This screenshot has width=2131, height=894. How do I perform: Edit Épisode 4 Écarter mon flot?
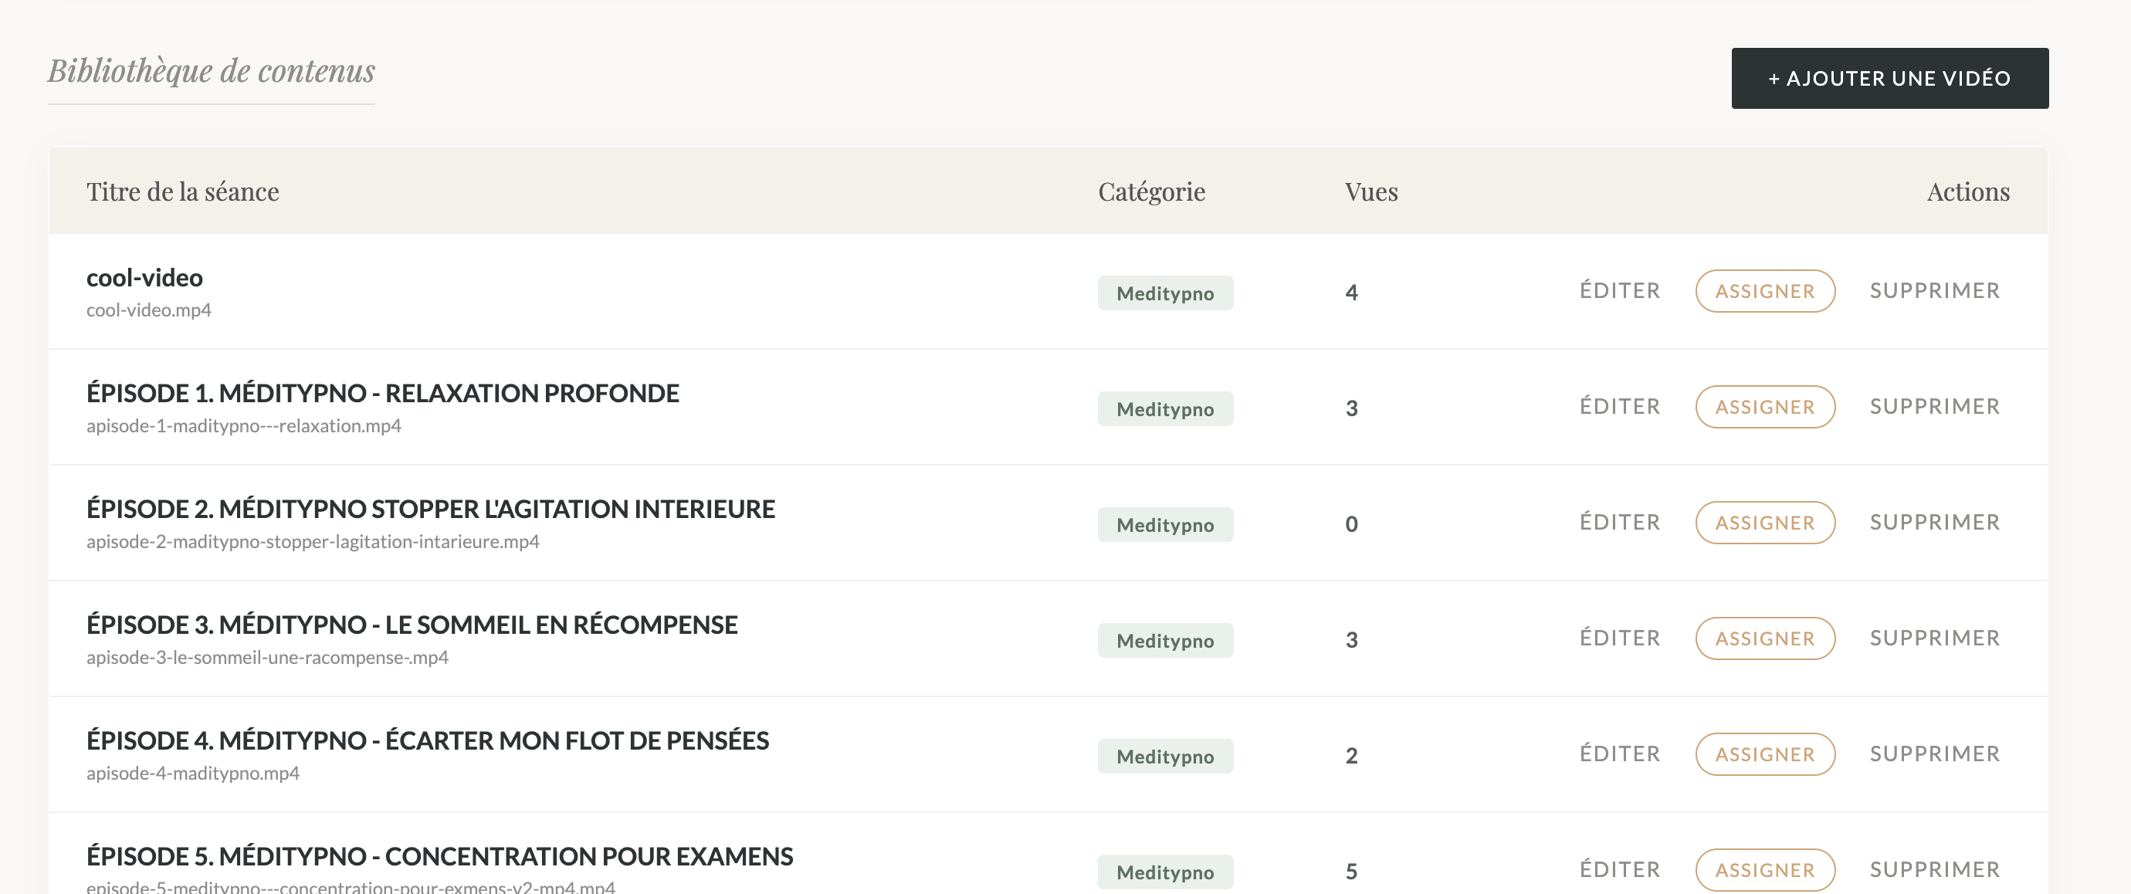[x=1620, y=754]
